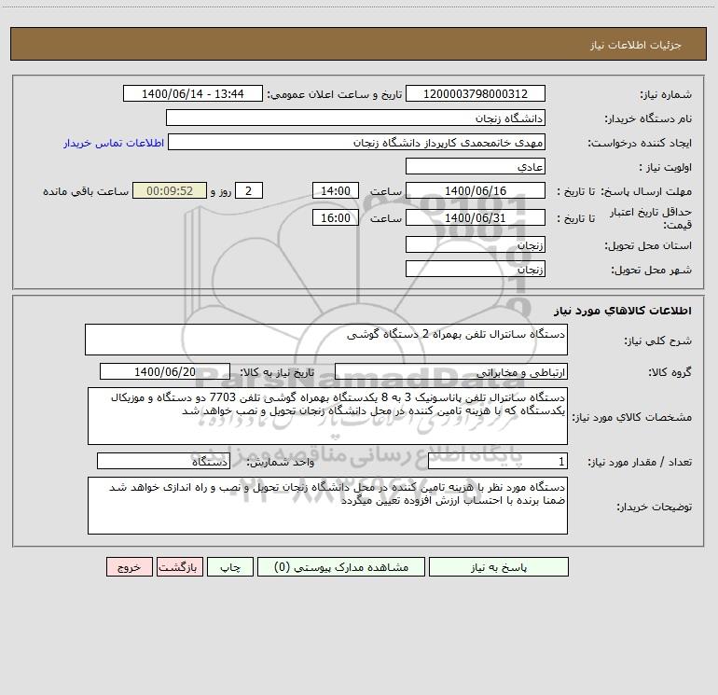The height and width of the screenshot is (695, 718).
Task: Click the remaining days field 2
Action: tap(249, 190)
